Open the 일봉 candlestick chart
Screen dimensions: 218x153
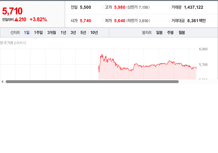[159, 32]
